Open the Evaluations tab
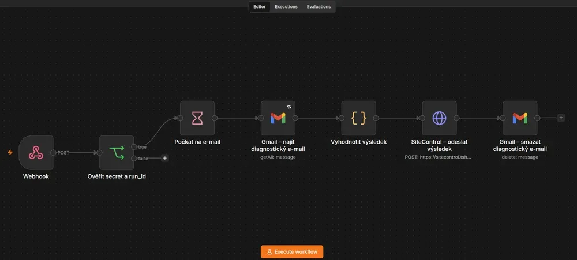577x260 pixels. coord(319,6)
